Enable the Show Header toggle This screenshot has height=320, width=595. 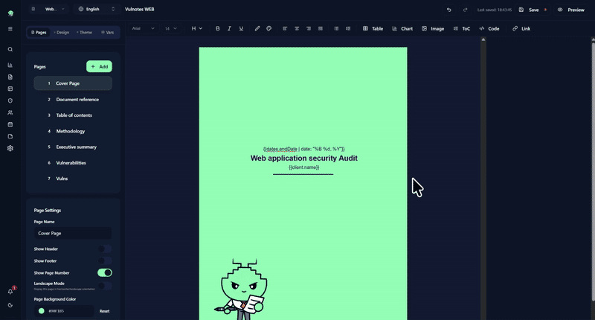pyautogui.click(x=105, y=249)
